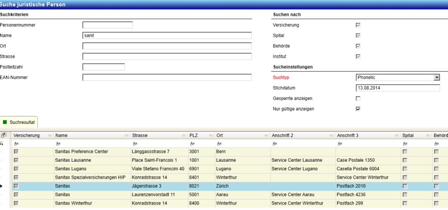This screenshot has height=210, width=448.
Task: Toggle the Spital search checkbox
Action: pos(358,36)
